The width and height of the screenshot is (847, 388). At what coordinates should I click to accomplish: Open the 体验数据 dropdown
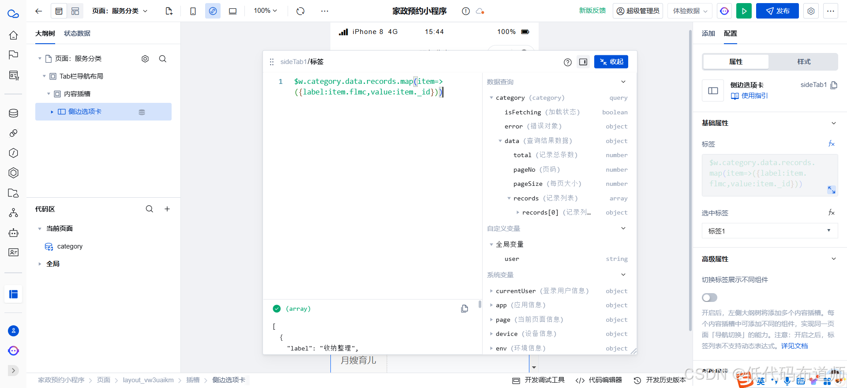pos(690,11)
